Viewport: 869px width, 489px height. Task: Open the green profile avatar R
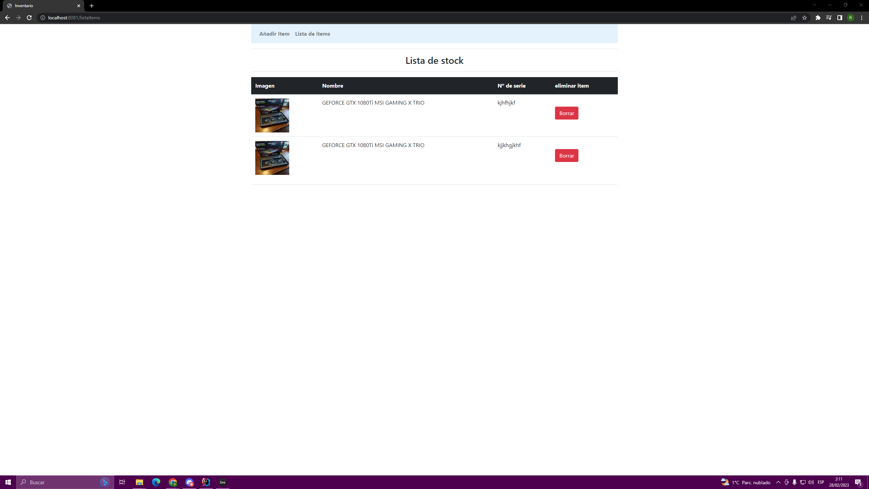point(850,18)
